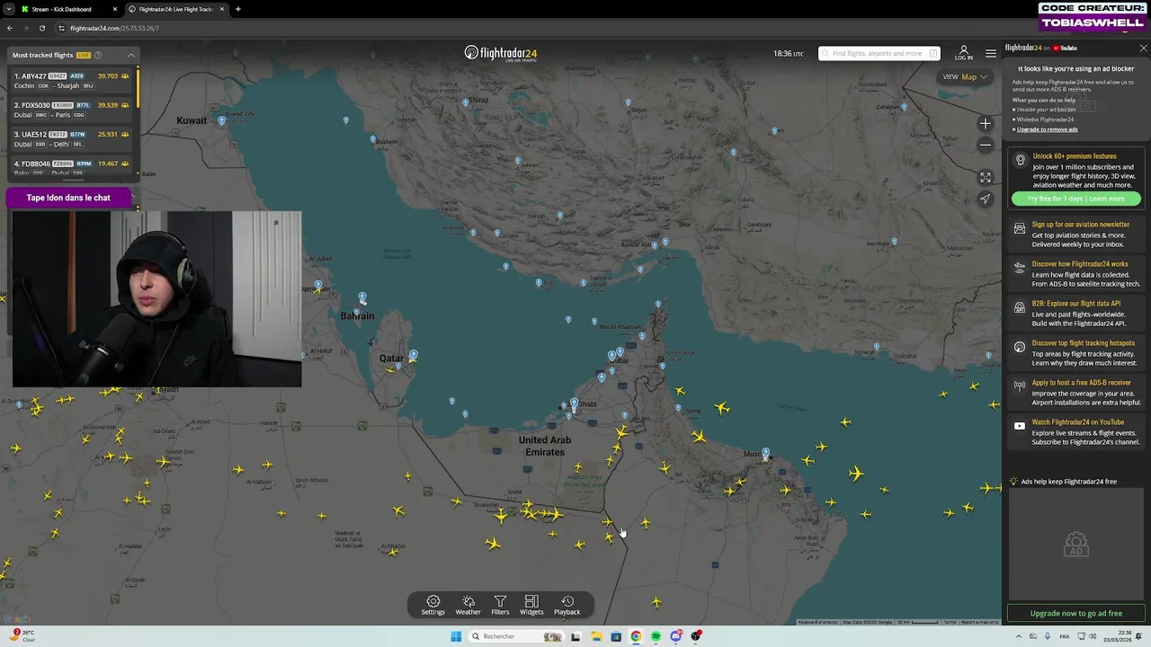
Task: Click the Bahrain airport pin
Action: [x=362, y=297]
